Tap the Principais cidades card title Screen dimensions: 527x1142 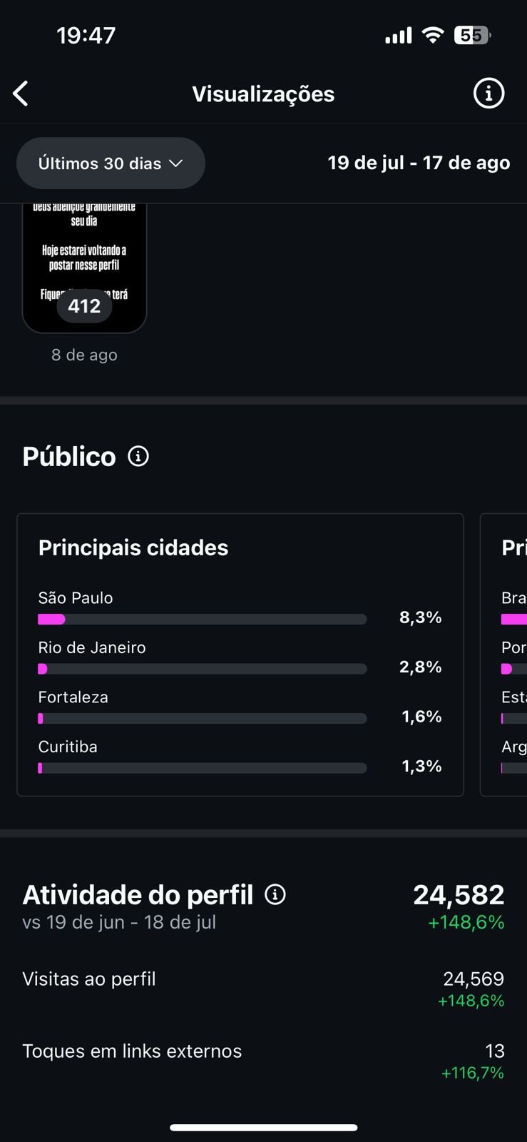[133, 547]
